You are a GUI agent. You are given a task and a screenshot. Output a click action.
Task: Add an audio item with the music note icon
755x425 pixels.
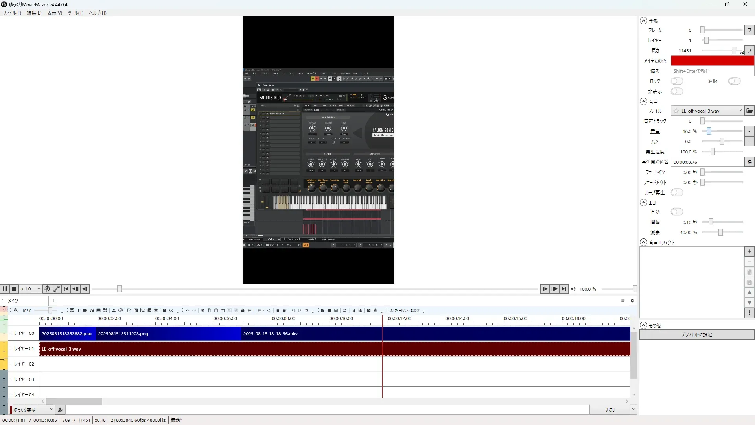click(x=92, y=310)
